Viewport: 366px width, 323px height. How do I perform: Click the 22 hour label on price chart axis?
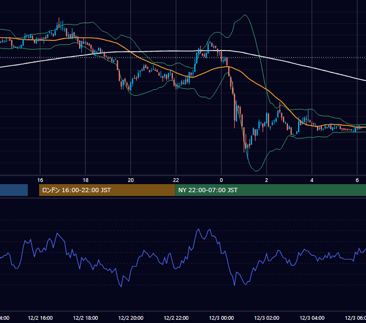click(176, 180)
